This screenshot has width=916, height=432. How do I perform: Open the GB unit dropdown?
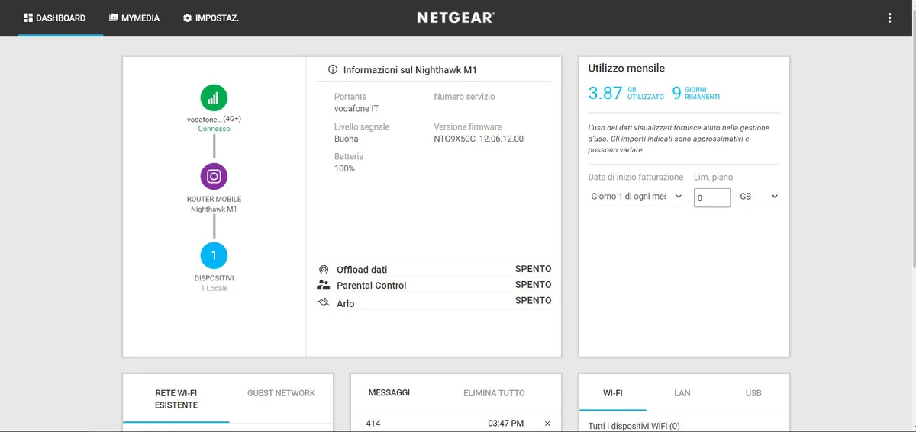click(759, 197)
